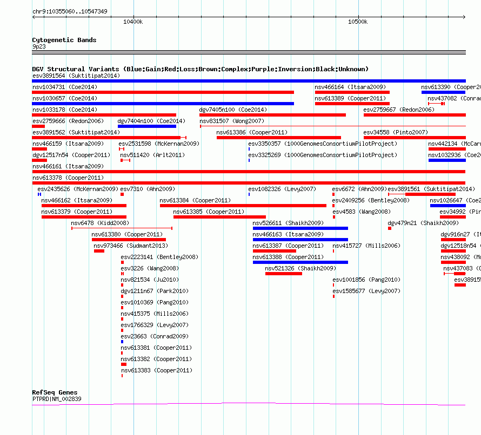This screenshot has height=435, width=481.
Task: Click nsv821534 (Ju2010) label
Action: pos(150,280)
